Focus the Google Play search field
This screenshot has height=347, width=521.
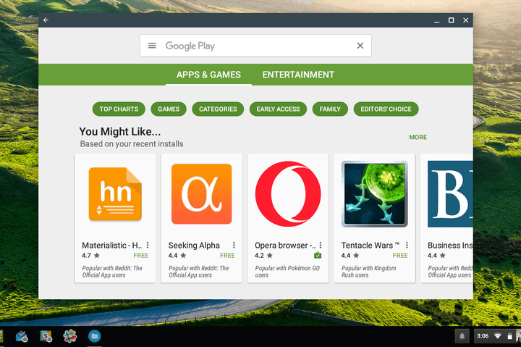pos(255,46)
